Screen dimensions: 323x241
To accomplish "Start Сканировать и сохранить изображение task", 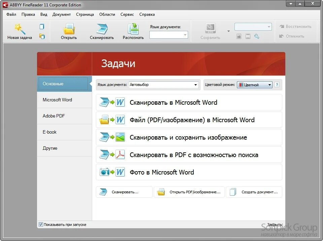I will click(189, 137).
